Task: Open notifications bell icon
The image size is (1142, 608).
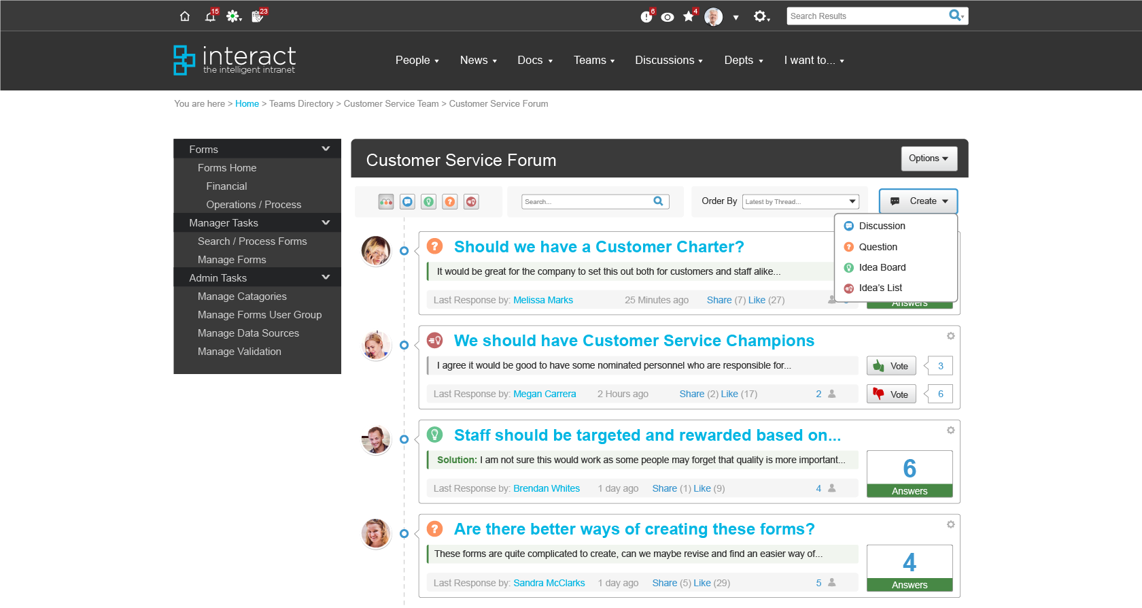Action: pos(210,16)
